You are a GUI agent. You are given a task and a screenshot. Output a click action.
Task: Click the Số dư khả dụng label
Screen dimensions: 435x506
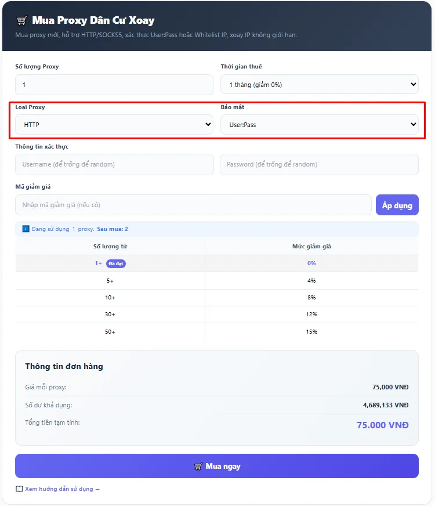tap(49, 405)
